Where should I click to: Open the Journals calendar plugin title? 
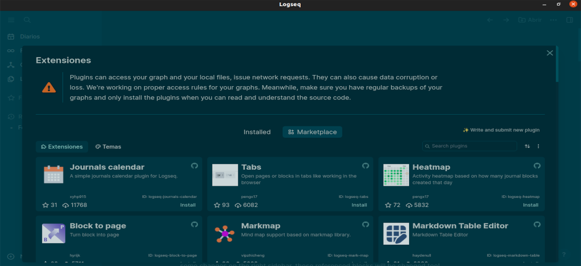(107, 167)
